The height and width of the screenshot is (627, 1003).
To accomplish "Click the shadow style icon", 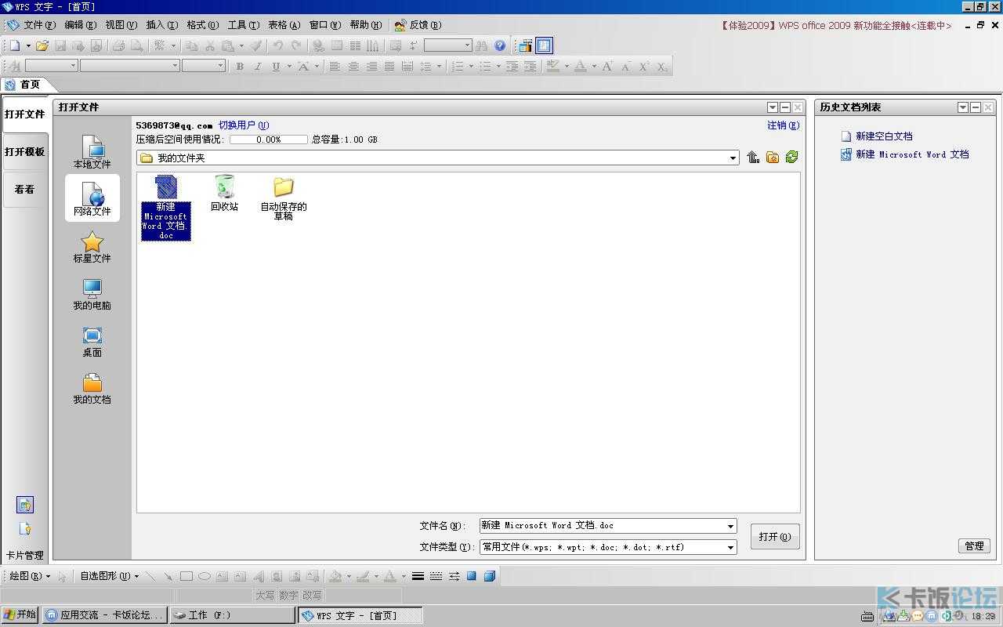I will tap(472, 576).
